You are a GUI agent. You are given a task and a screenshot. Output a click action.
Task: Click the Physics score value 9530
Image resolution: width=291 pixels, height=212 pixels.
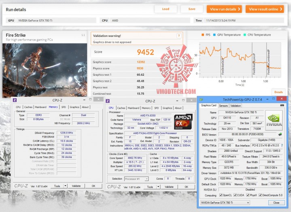(x=140, y=68)
